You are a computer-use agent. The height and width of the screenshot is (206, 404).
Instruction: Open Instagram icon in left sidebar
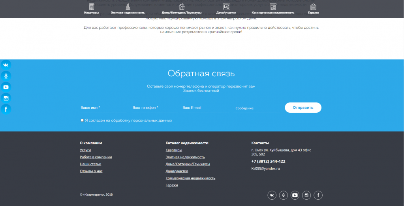[6, 98]
